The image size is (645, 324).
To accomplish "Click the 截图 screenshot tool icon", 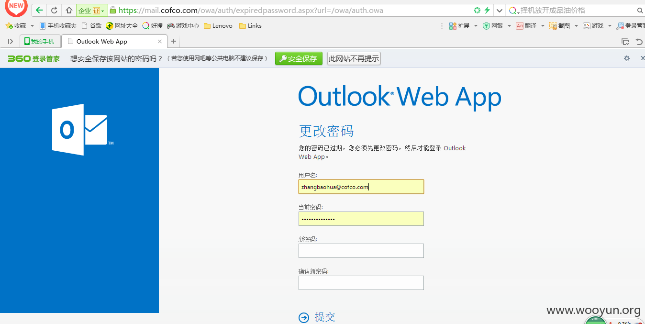I will pyautogui.click(x=553, y=26).
